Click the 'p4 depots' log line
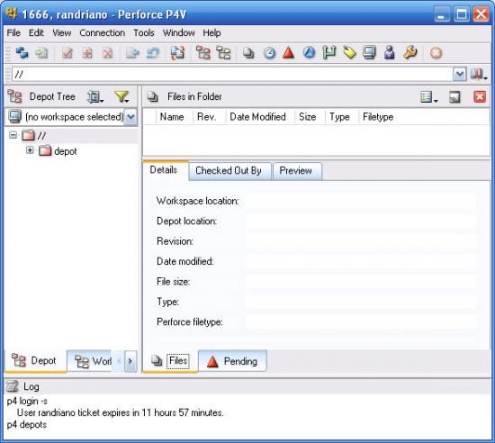Screen dimensions: 495x443 tap(27, 425)
